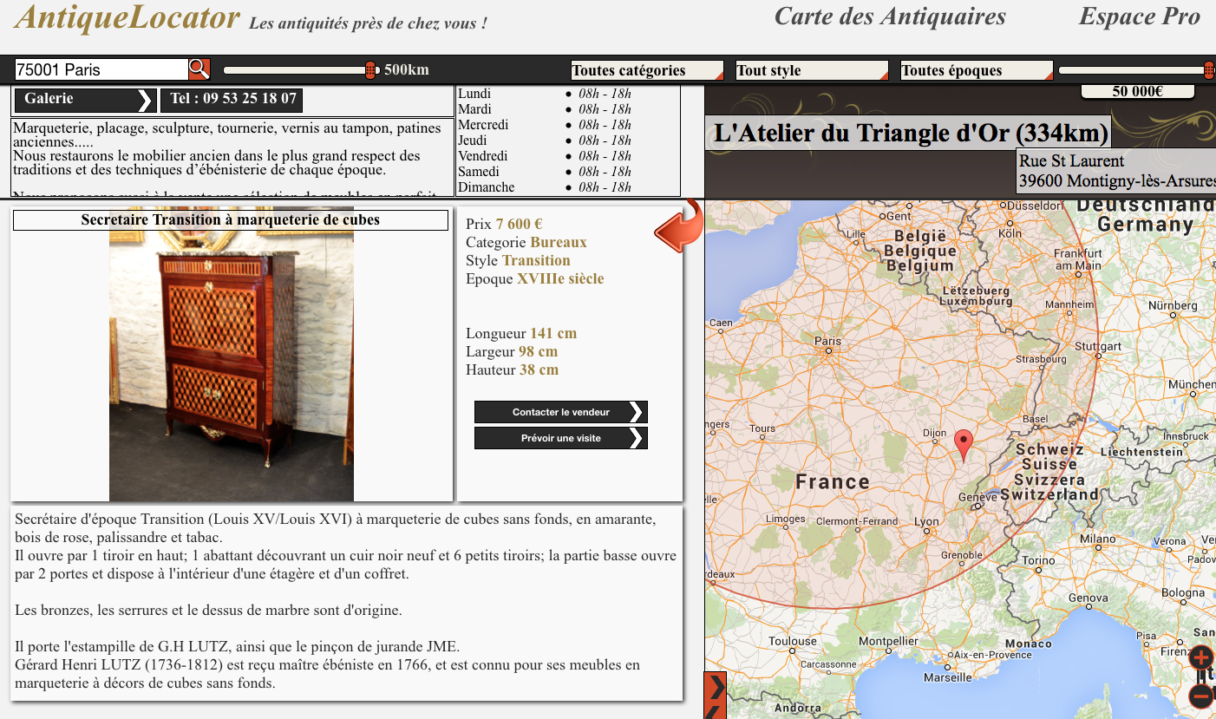Go to Carte des Antiquaires
Image resolution: width=1216 pixels, height=719 pixels.
(890, 16)
